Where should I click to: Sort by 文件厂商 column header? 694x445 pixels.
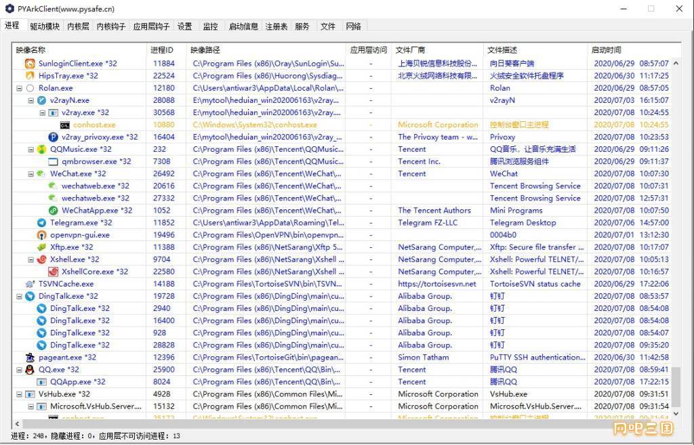[437, 50]
